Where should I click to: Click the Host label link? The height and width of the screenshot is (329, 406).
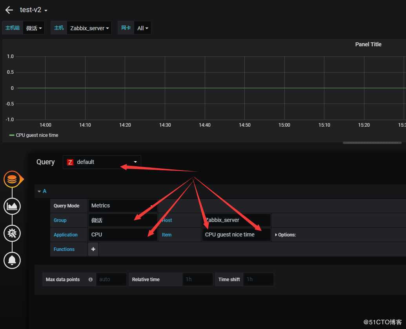point(167,220)
